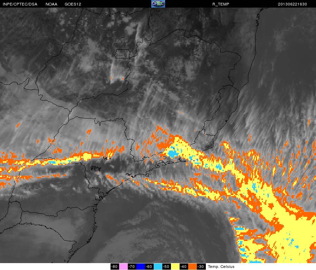Click the -30 legend value

click(x=201, y=267)
